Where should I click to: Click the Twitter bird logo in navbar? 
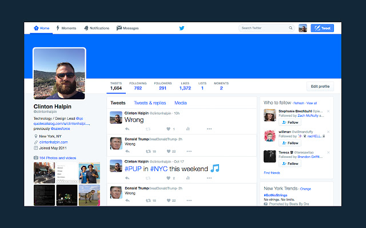point(182,28)
